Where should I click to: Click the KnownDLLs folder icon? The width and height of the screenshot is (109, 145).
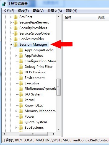[x=21, y=105]
